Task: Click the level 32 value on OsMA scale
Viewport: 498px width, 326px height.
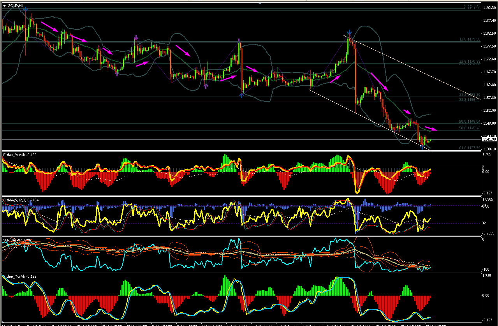Action: tap(484, 223)
